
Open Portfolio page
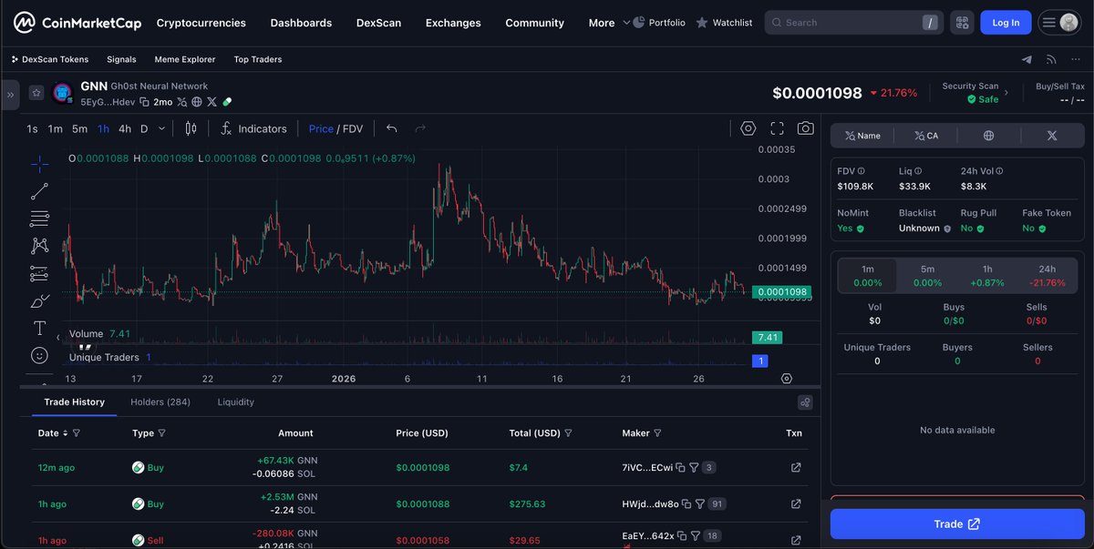coord(659,23)
